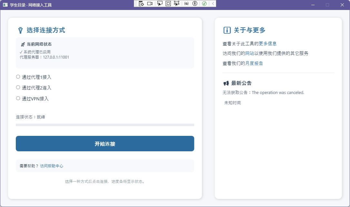Click the green checkmark icon in toolbar
Viewport: 350px width, 207px height.
pyautogui.click(x=204, y=3)
